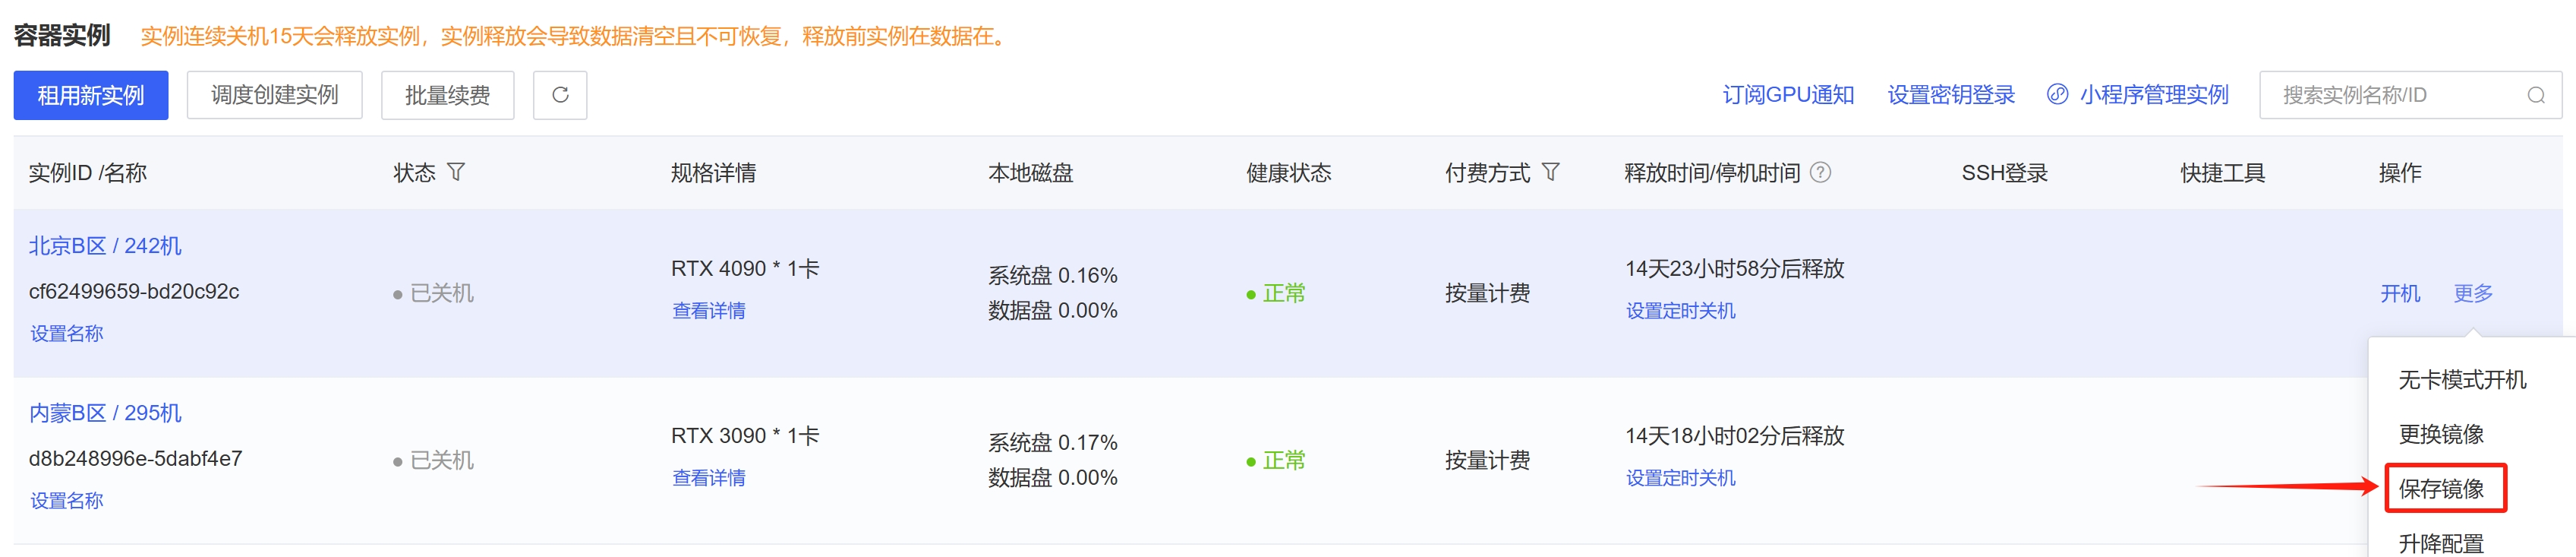Viewport: 2576px width, 557px height.
Task: Click the refresh icon button
Action: 560,95
